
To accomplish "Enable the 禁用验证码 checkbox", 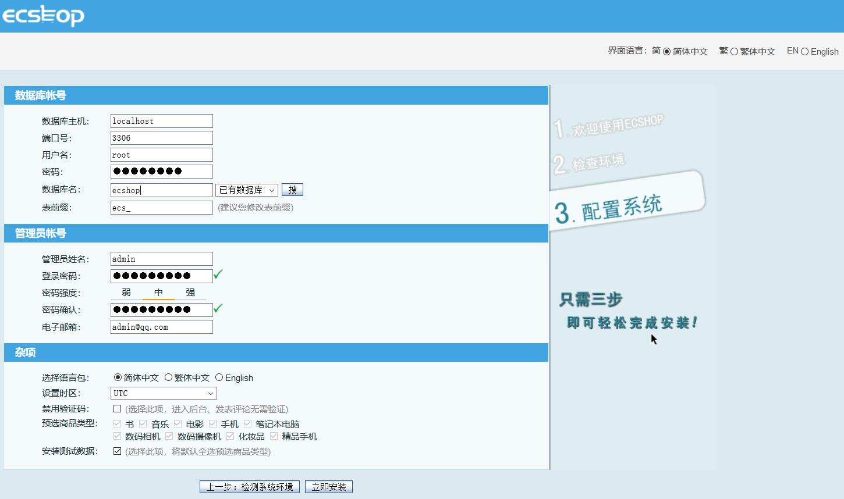I will [118, 409].
